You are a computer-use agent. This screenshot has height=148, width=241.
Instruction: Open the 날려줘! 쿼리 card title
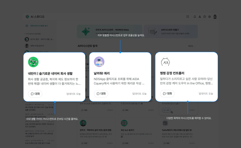[x=102, y=73]
